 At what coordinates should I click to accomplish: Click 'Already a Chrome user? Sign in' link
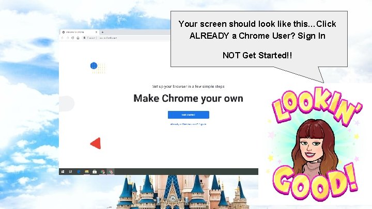pyautogui.click(x=189, y=124)
